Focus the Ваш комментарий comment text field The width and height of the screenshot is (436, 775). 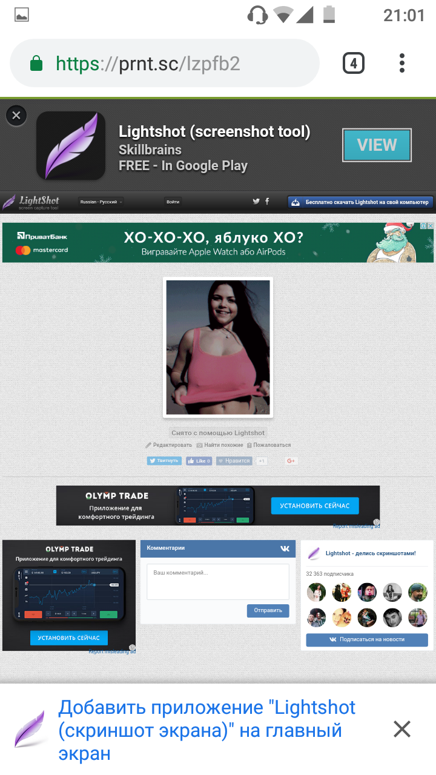click(x=217, y=581)
